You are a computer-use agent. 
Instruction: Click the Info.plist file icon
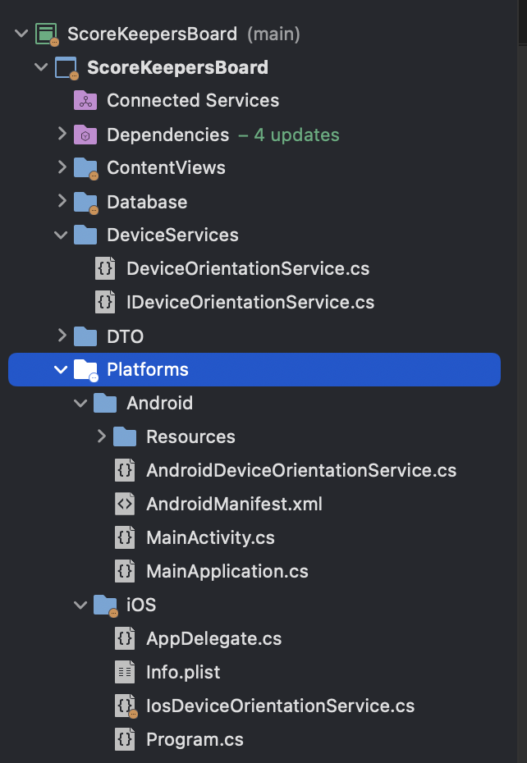click(125, 672)
